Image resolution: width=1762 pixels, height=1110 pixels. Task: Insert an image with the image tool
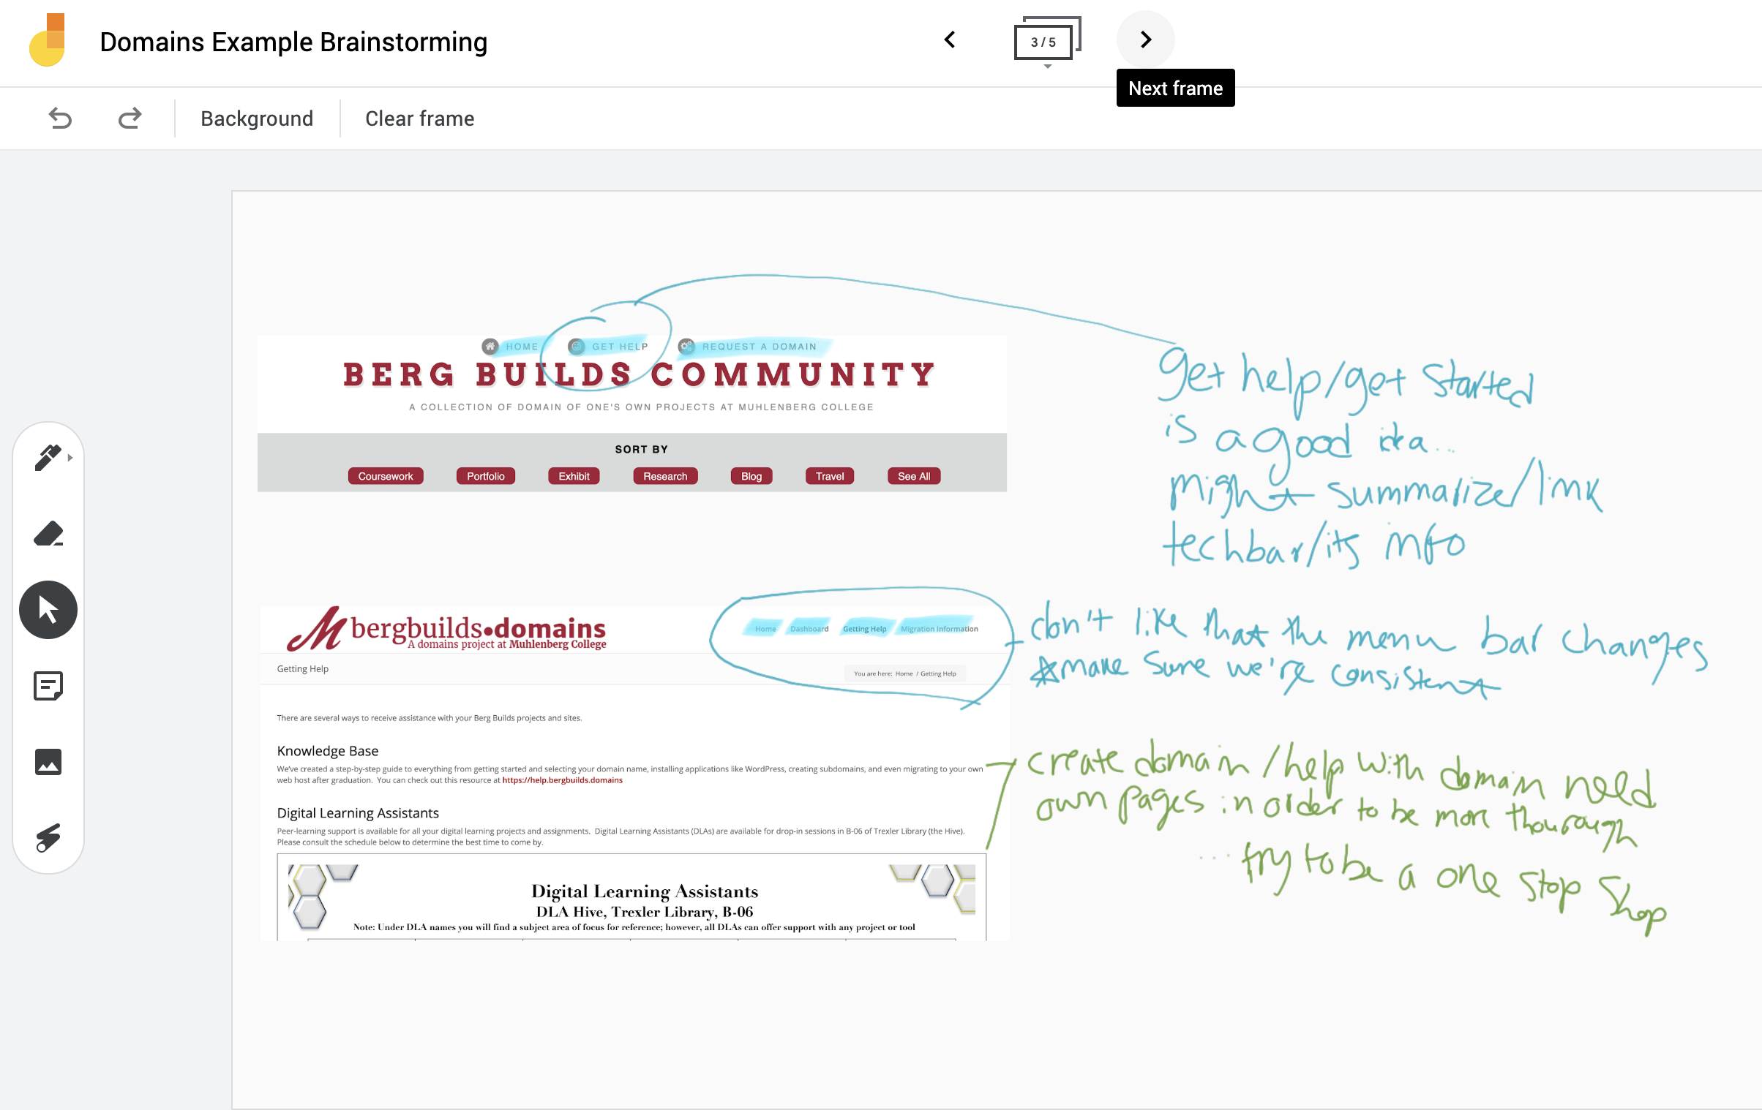[48, 762]
